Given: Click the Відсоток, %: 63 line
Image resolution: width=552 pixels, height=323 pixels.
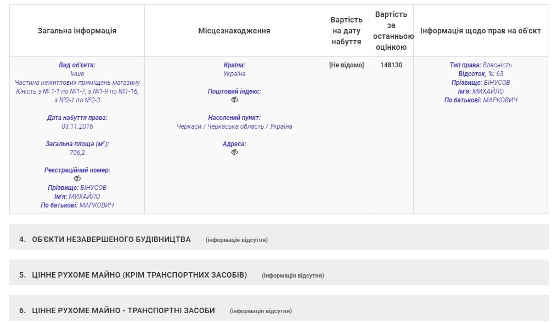Looking at the screenshot, I should [x=481, y=74].
